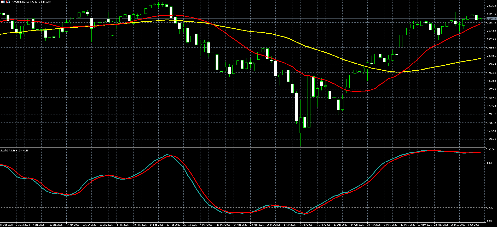
Task: Click the 16 May 2025 date label
Action: click(x=425, y=225)
